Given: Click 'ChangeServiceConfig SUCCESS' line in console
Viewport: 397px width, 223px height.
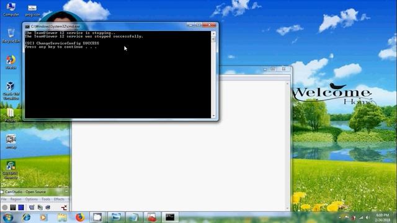Looking at the screenshot, I should click(x=62, y=43).
